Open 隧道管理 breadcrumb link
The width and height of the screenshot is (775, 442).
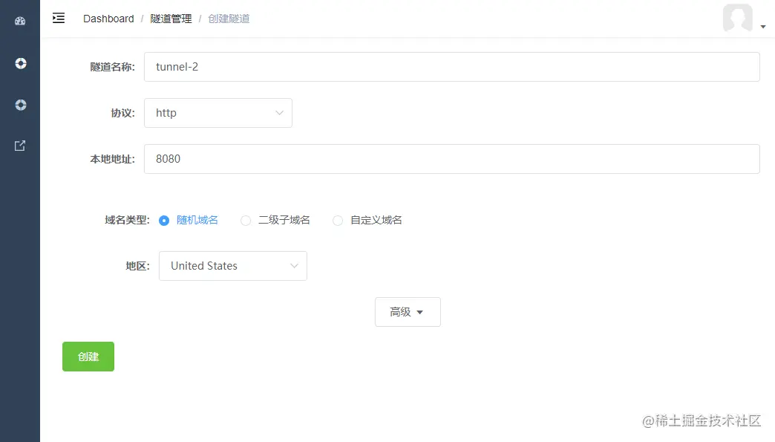[x=171, y=19]
